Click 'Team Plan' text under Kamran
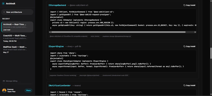 click(11, 92)
